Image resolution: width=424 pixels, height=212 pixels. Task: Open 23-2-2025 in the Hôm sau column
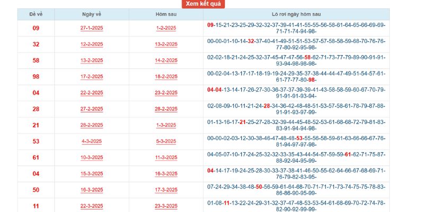[x=165, y=93]
